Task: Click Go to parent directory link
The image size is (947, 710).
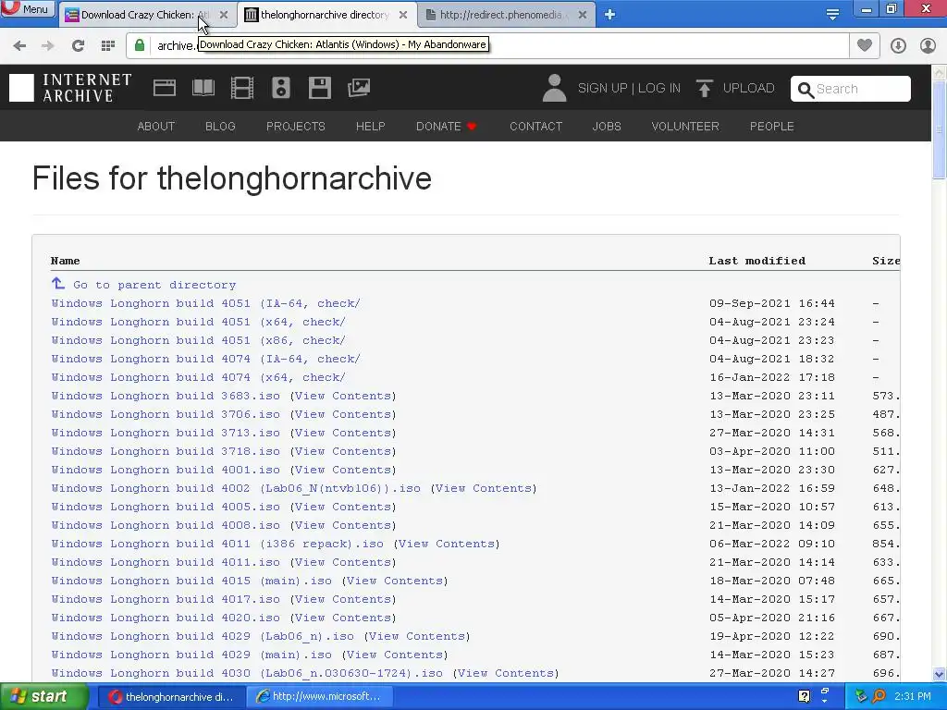Action: [x=143, y=285]
